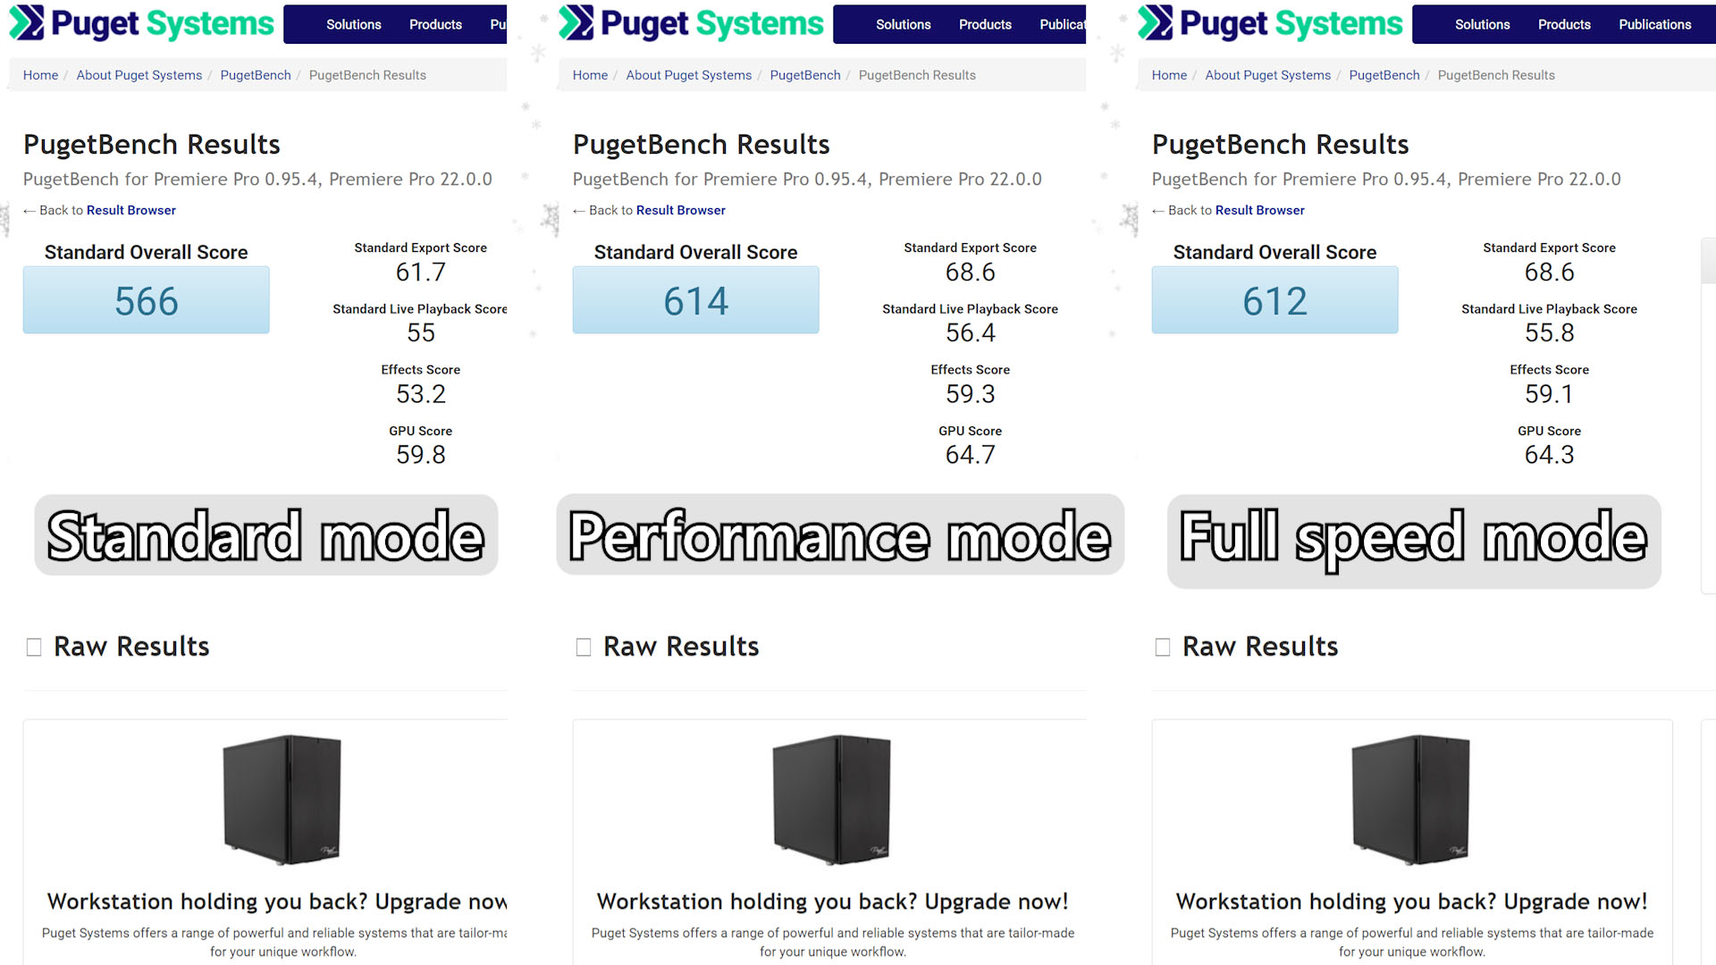Image resolution: width=1716 pixels, height=965 pixels.
Task: Click the Effects Score value 59.1
Action: [x=1550, y=393]
